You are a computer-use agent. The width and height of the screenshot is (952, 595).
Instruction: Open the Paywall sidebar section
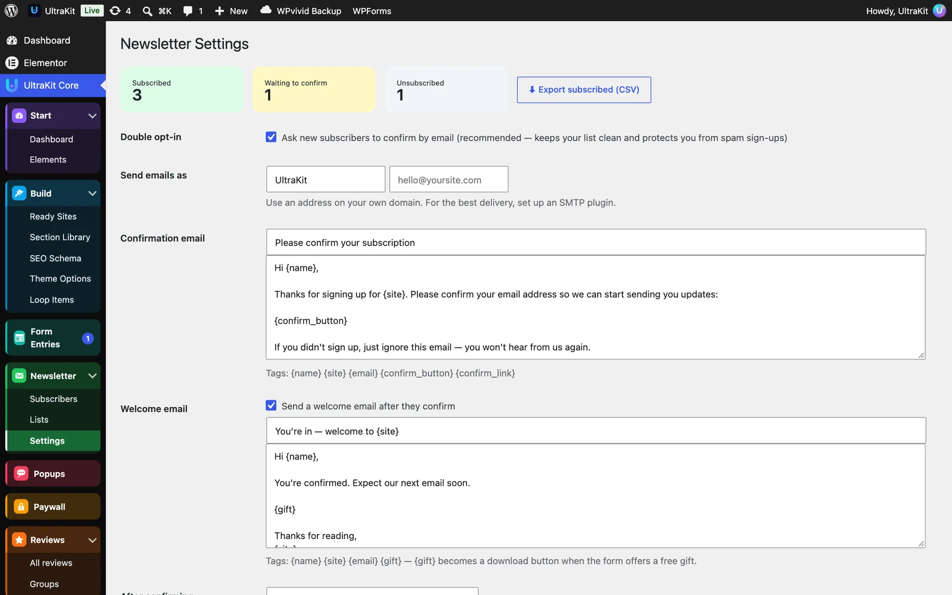coord(53,507)
